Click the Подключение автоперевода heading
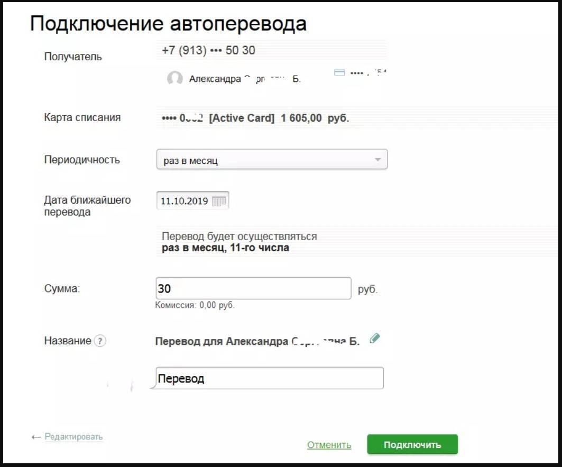The height and width of the screenshot is (467, 562). pyautogui.click(x=168, y=24)
